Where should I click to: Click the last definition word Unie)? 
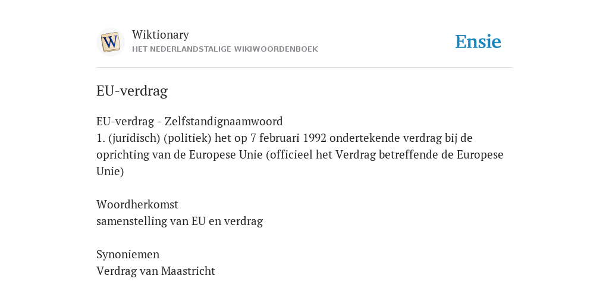[110, 172]
